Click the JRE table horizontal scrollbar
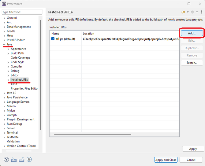This screenshot has height=166, width=205. (x=93, y=134)
